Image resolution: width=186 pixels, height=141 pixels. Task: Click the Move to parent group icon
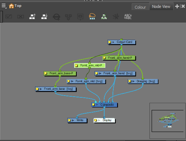(x=33, y=17)
